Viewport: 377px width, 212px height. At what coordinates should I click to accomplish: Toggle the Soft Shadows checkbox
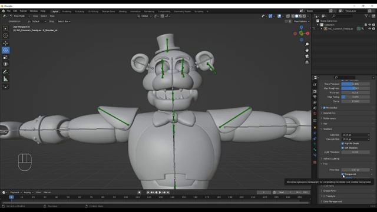tap(343, 148)
